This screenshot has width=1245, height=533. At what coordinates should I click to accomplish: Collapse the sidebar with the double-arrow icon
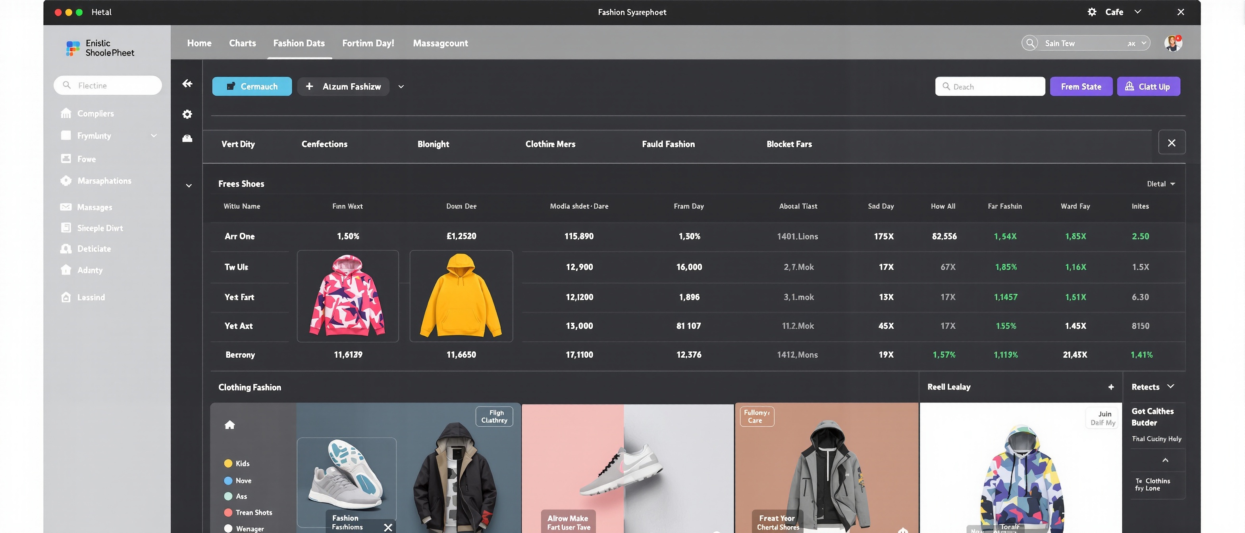coord(187,84)
